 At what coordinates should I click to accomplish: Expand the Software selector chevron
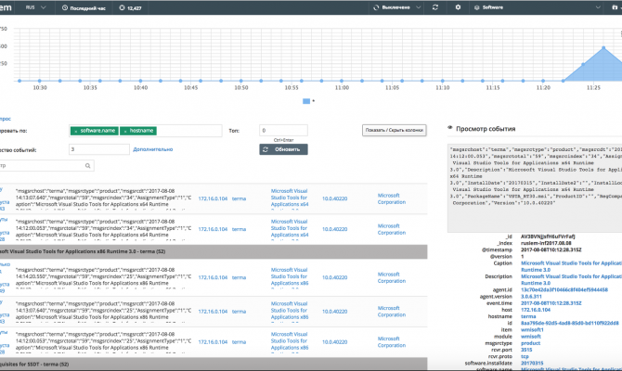click(598, 7)
